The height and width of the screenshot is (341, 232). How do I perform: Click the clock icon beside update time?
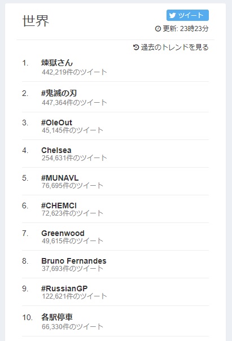(x=158, y=29)
